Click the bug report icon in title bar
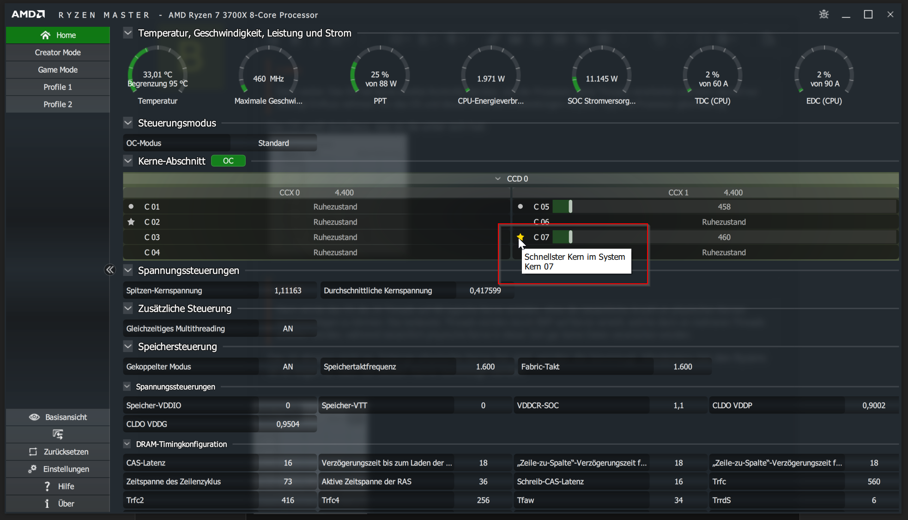This screenshot has height=520, width=908. pos(823,14)
